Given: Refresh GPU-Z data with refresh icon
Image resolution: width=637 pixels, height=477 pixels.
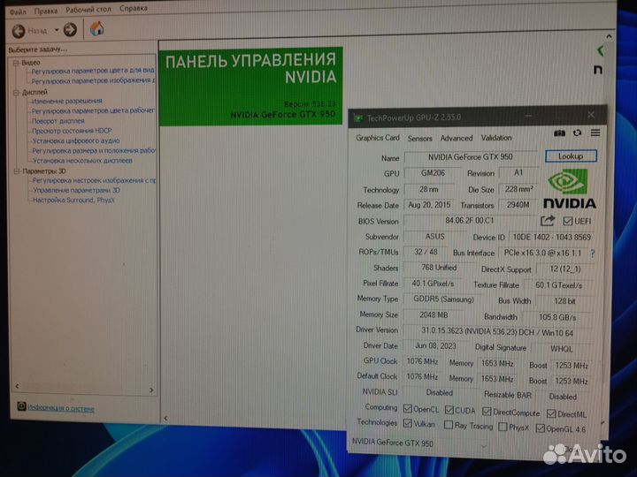Looking at the screenshot, I should (577, 132).
